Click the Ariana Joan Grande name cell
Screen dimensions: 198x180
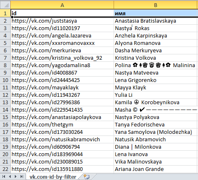[x=156, y=169]
